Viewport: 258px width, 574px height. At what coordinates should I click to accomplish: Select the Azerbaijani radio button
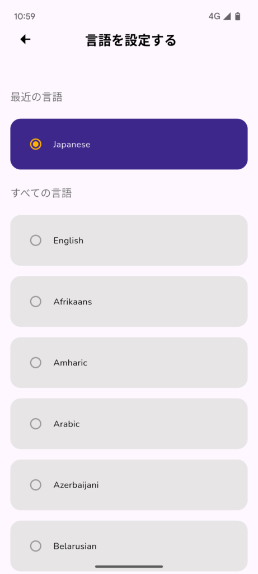coord(35,485)
